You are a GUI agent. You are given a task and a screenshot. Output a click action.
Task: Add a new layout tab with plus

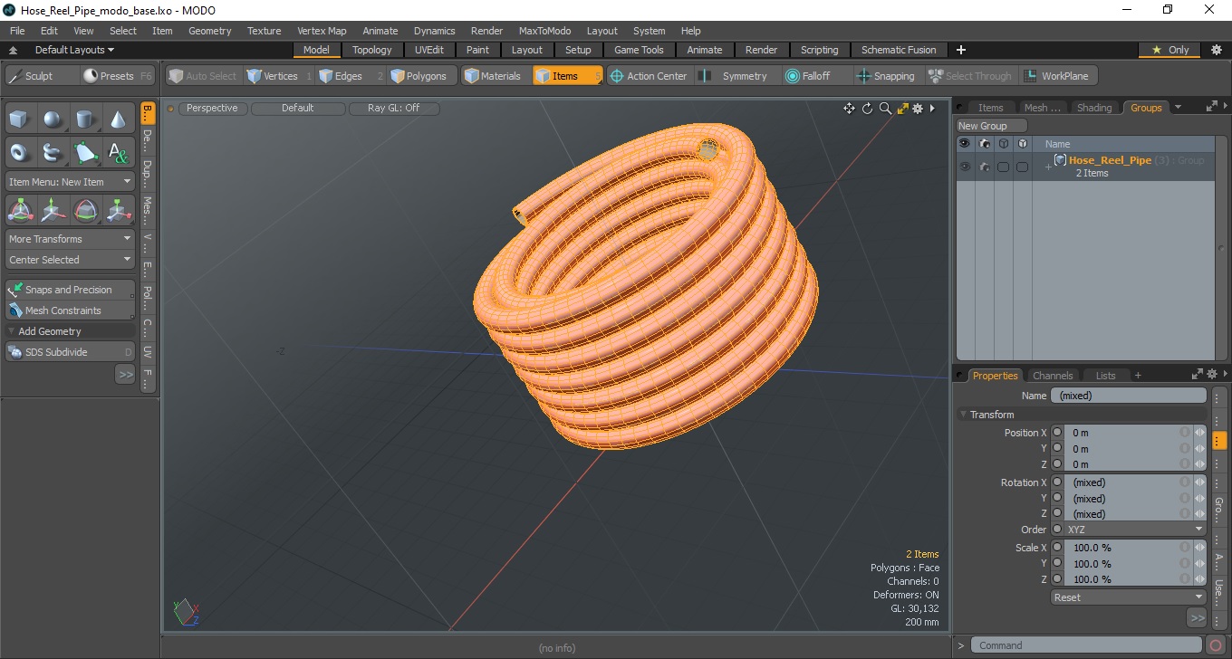[x=961, y=50]
